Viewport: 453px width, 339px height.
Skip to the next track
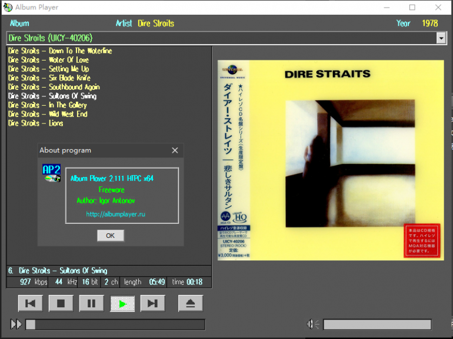(x=152, y=303)
